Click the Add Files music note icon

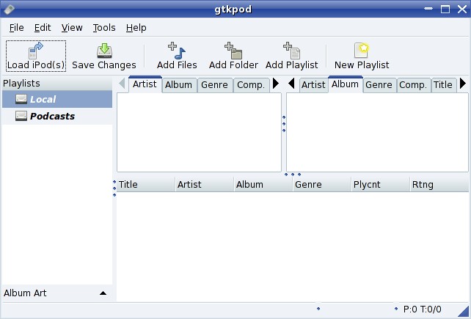point(177,51)
